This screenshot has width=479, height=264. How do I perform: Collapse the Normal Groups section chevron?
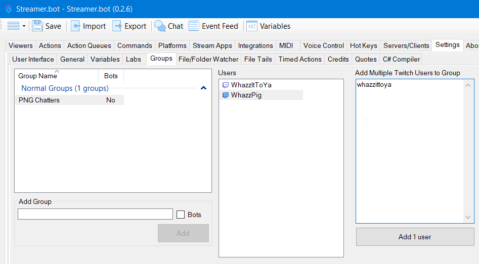point(203,88)
